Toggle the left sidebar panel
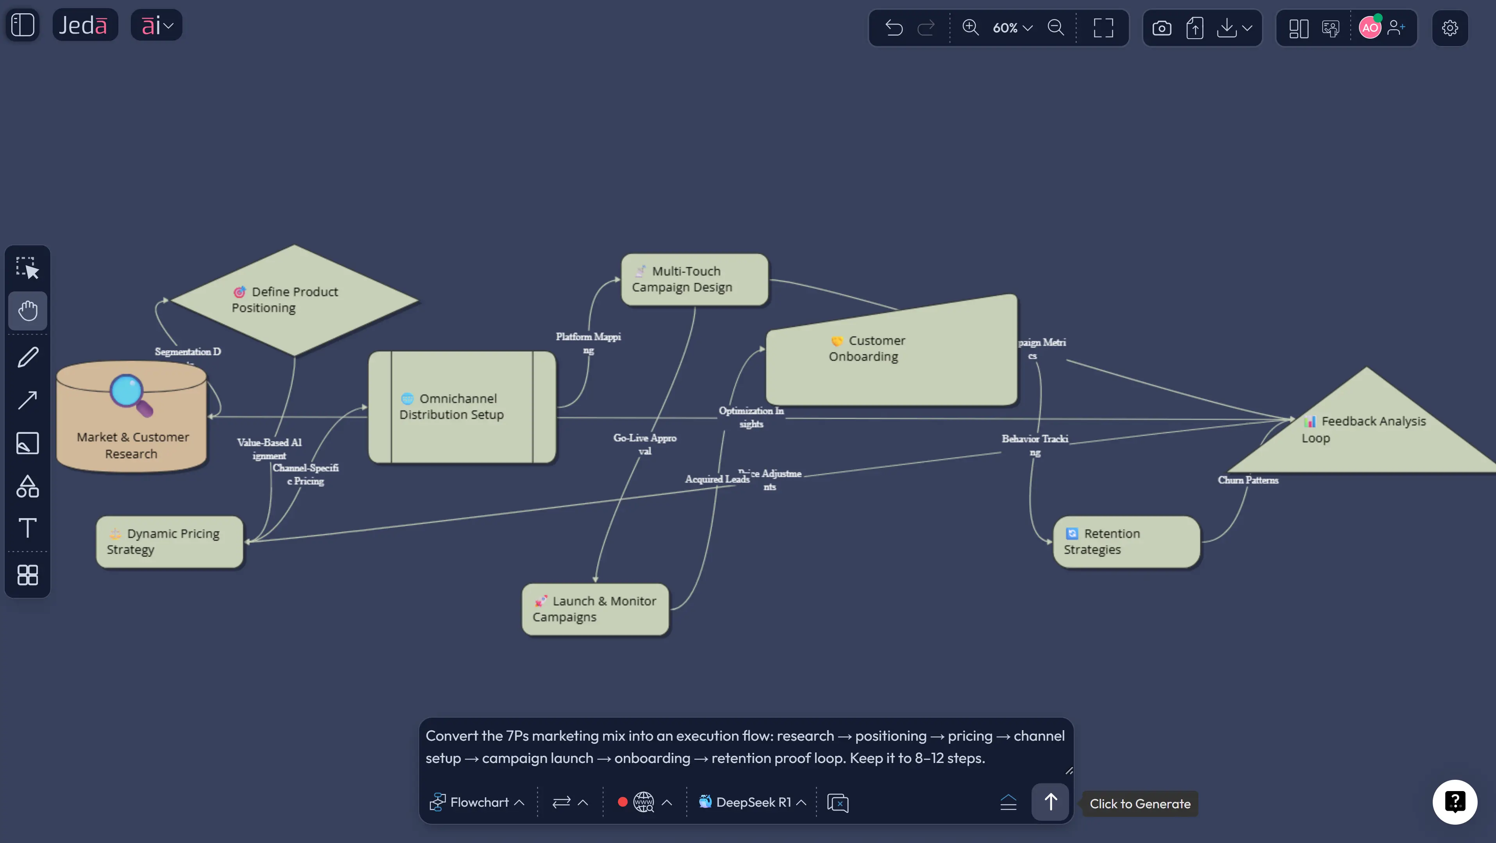Screen dimensions: 1496x843 (x=23, y=25)
